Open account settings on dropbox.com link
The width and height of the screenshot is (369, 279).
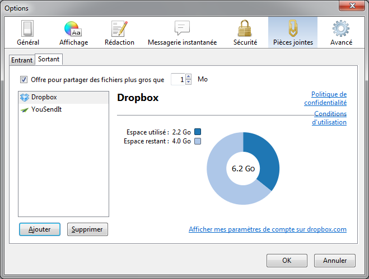point(268,229)
